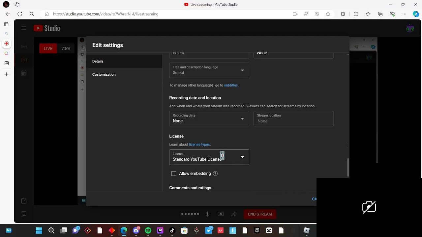
Task: Click the LIVE indicator badge
Action: tap(48, 48)
